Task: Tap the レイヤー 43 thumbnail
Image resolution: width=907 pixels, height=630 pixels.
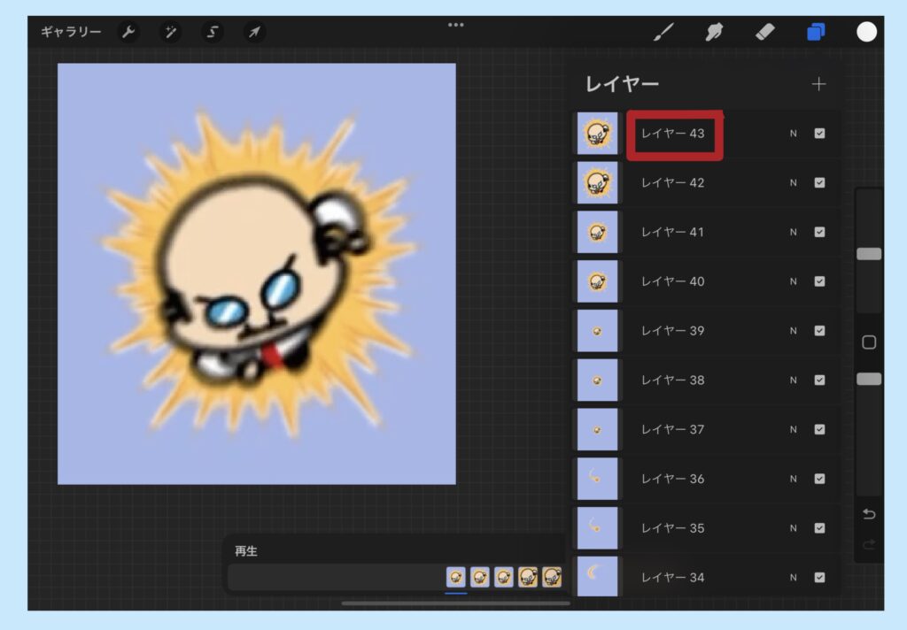Action: [598, 134]
